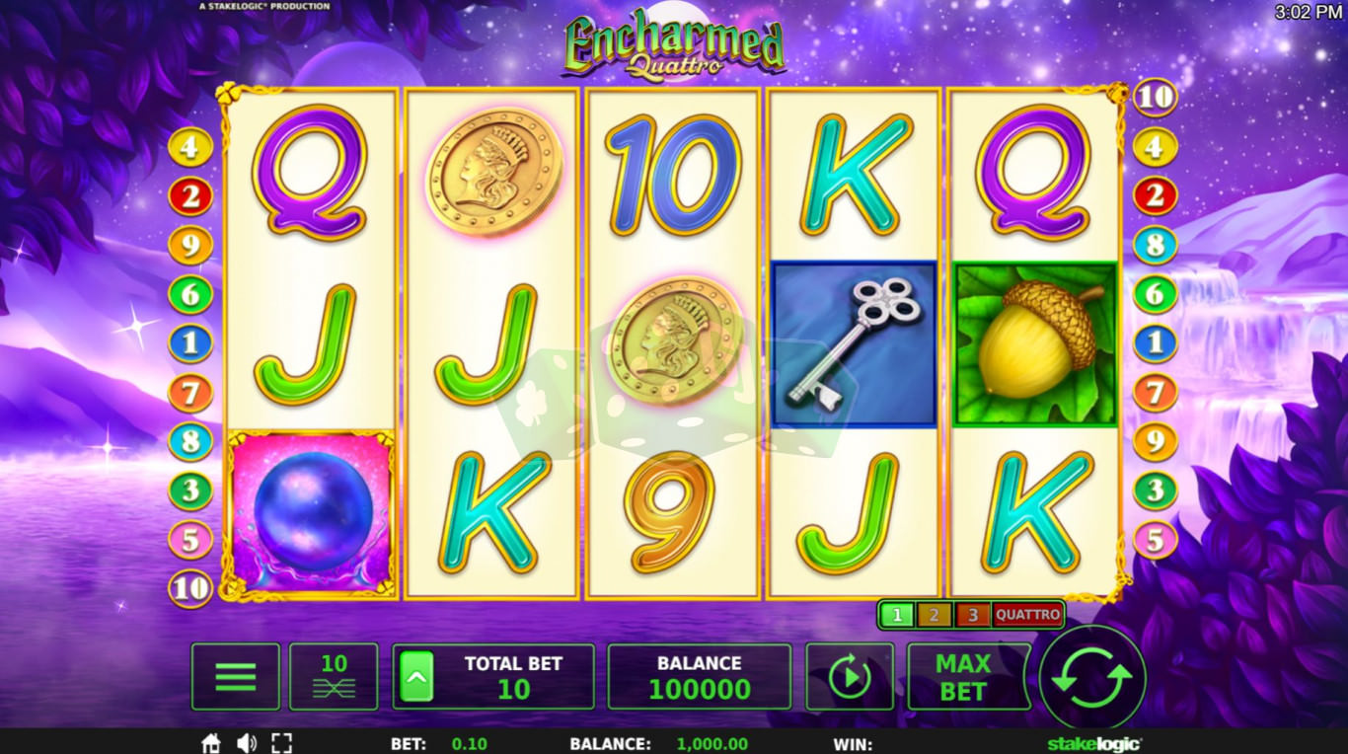The image size is (1348, 754).
Task: Select bet level 1 tab
Action: click(x=897, y=615)
